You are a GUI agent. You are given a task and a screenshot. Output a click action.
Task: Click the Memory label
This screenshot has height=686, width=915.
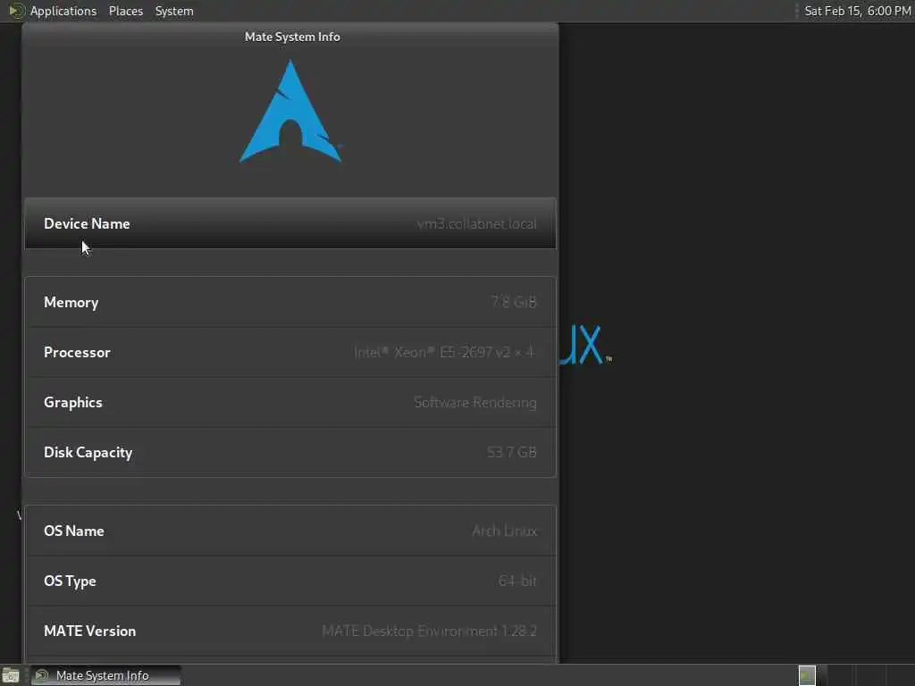point(71,302)
